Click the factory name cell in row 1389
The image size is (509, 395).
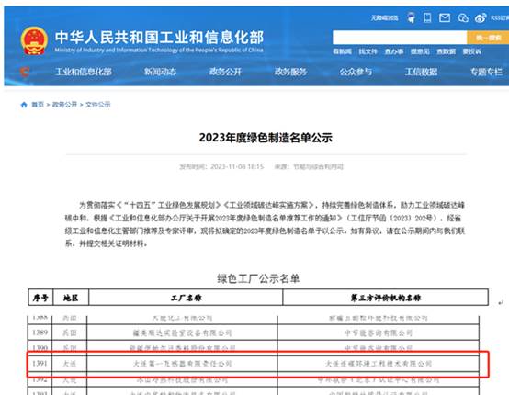[x=182, y=333]
